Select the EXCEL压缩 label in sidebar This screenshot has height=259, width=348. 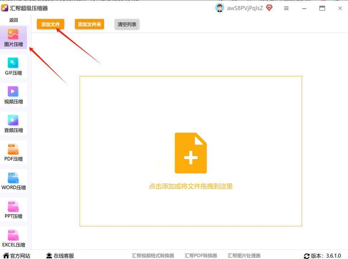pyautogui.click(x=14, y=245)
